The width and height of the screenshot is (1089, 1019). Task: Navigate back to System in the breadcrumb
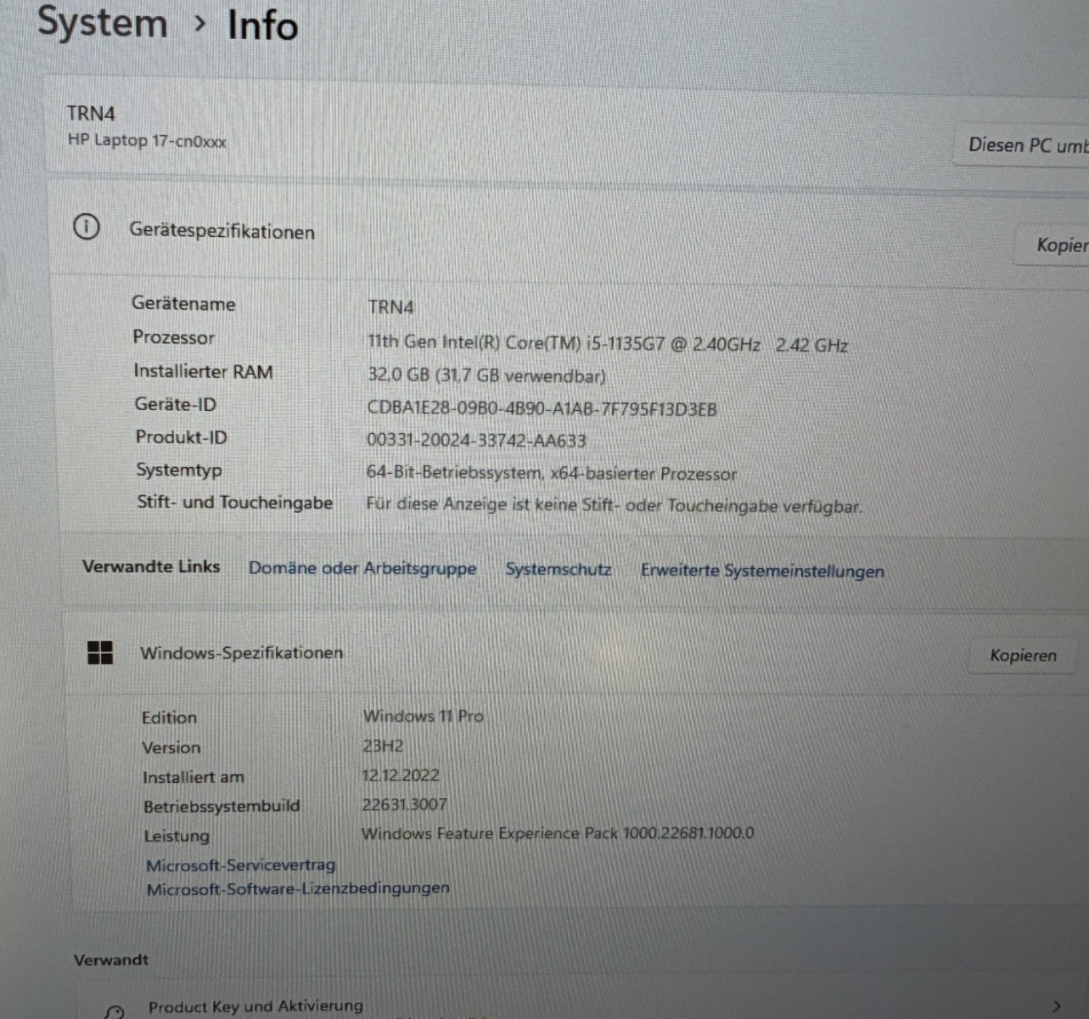click(103, 22)
